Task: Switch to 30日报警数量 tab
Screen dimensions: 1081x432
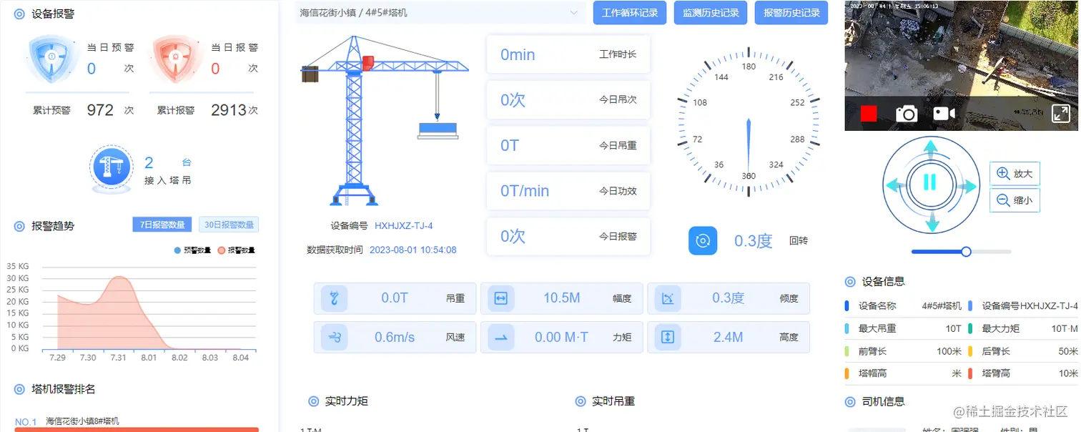Action: (x=229, y=225)
